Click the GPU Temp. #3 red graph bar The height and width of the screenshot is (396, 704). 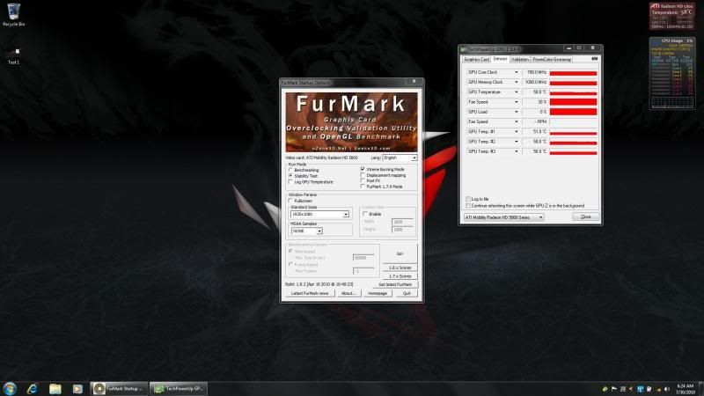(574, 151)
